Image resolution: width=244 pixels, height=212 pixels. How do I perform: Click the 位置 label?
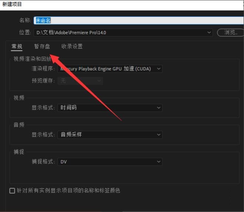tap(25, 32)
